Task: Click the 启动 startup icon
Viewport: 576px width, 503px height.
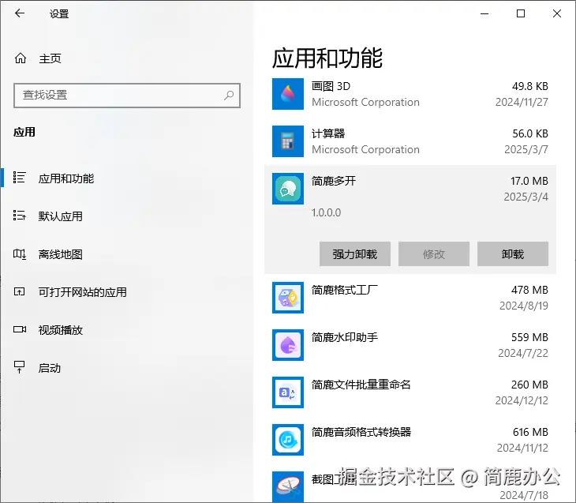Action: click(x=19, y=367)
